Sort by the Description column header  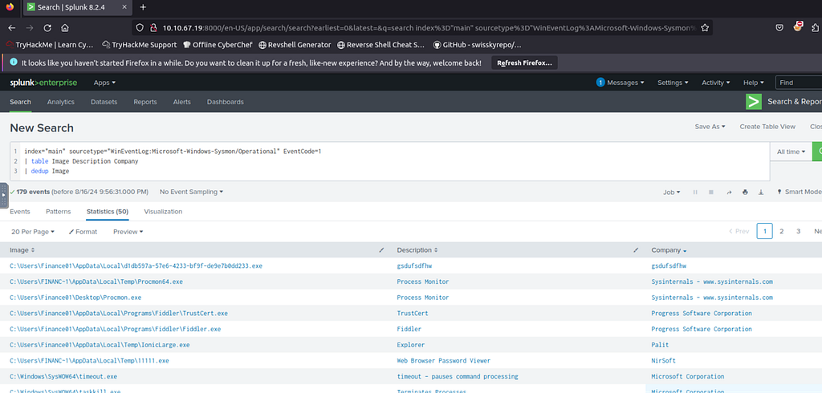click(x=417, y=250)
